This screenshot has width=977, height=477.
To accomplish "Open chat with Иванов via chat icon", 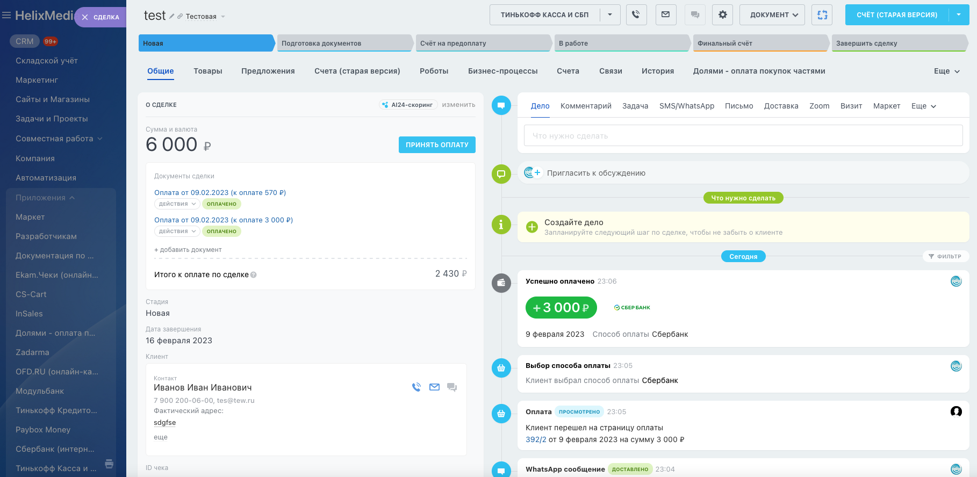I will point(452,387).
